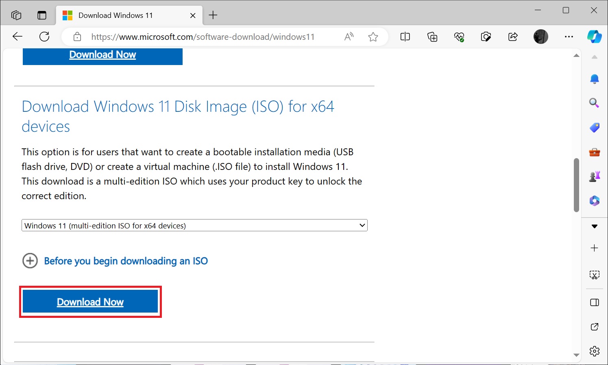The height and width of the screenshot is (365, 608).
Task: Open sidebar Settings gear
Action: [x=594, y=351]
